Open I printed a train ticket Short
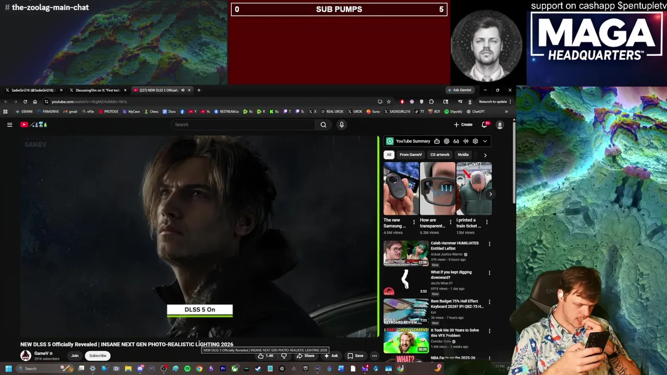 (474, 189)
